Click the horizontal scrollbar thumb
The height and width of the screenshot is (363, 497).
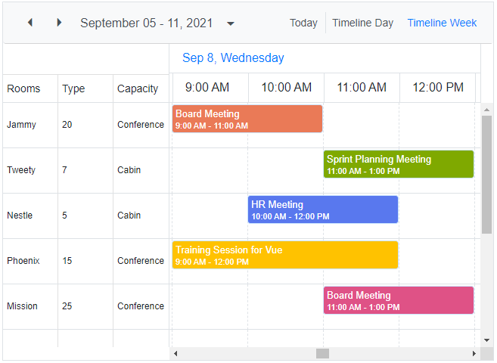tap(323, 354)
